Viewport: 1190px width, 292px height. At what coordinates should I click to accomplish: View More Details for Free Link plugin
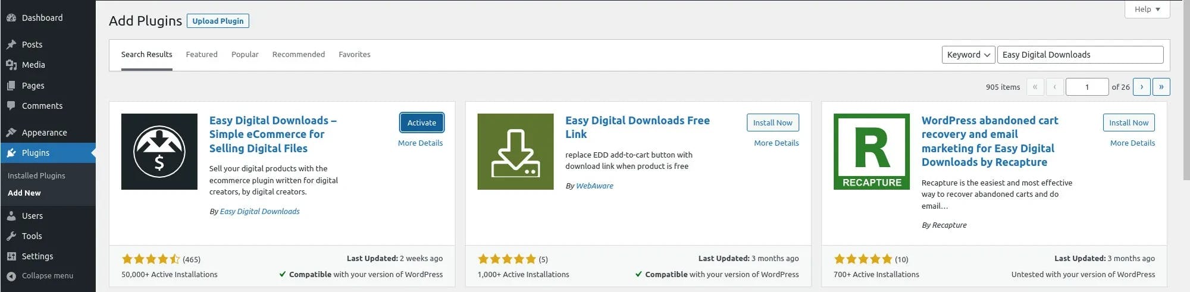pyautogui.click(x=776, y=143)
